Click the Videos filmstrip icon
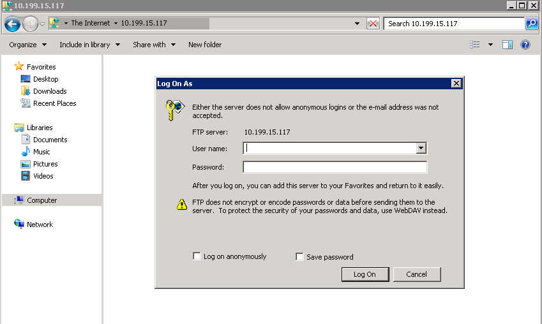The width and height of the screenshot is (542, 324). pyautogui.click(x=26, y=176)
